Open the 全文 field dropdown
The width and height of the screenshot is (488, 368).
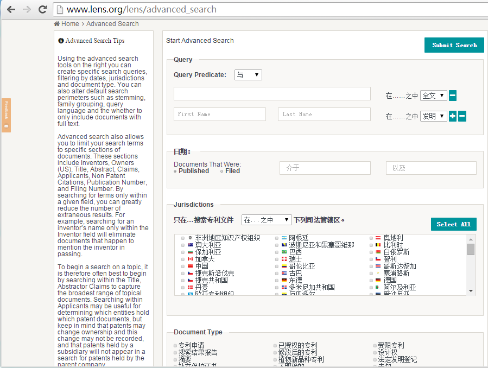[434, 96]
